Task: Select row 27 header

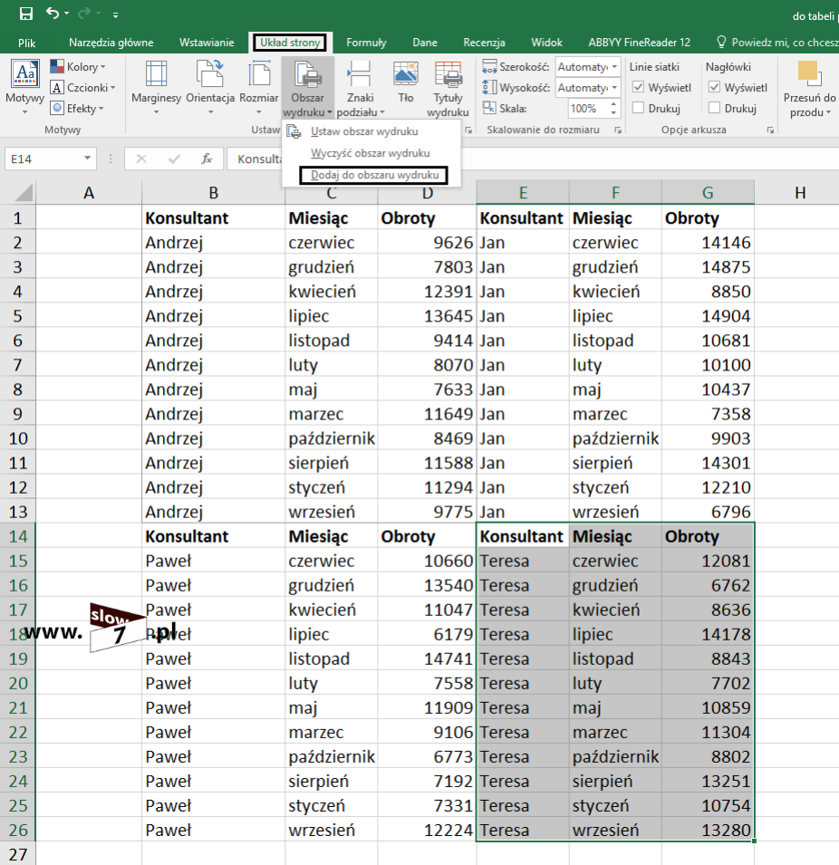Action: 17,854
